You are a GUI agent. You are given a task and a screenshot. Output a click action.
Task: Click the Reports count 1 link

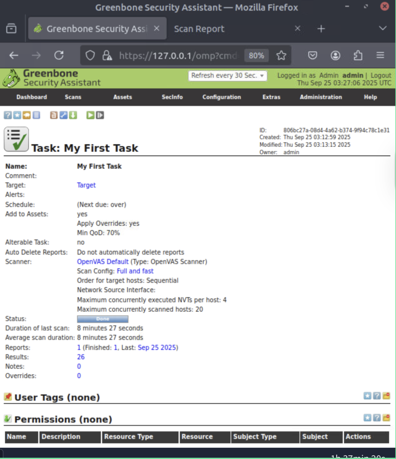(x=79, y=348)
